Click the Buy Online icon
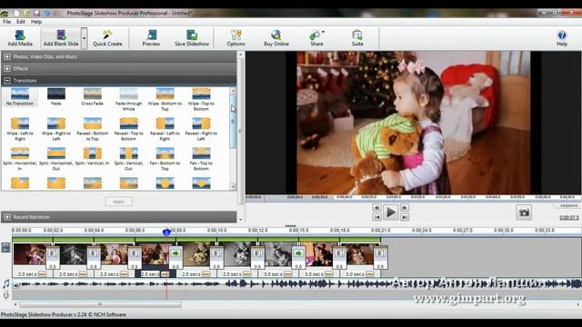This screenshot has height=327, width=582. [x=276, y=38]
